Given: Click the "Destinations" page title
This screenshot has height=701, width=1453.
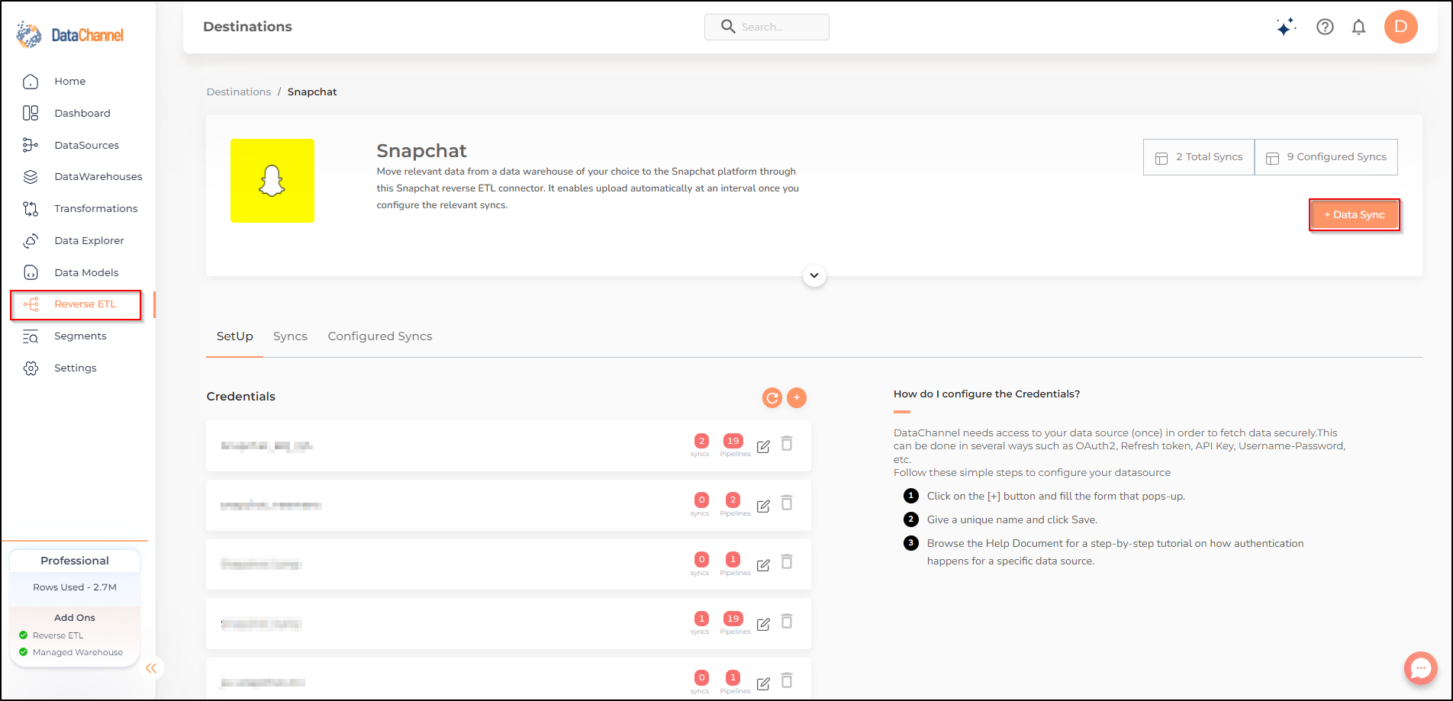Looking at the screenshot, I should [x=247, y=27].
